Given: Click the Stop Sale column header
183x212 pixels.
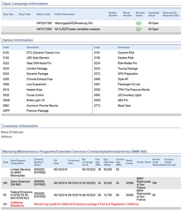Looking at the screenshot, I should [8, 14].
